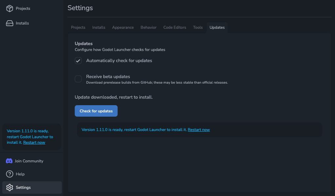Click the Installs drive icon in sidebar
The width and height of the screenshot is (335, 196).
tap(9, 23)
